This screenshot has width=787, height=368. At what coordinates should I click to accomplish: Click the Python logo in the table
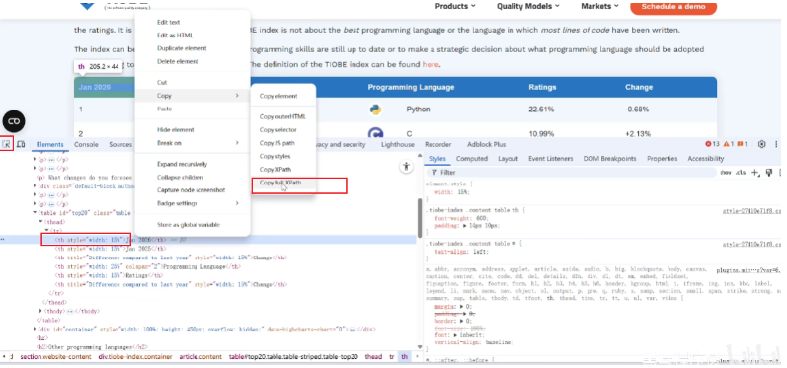tap(375, 110)
